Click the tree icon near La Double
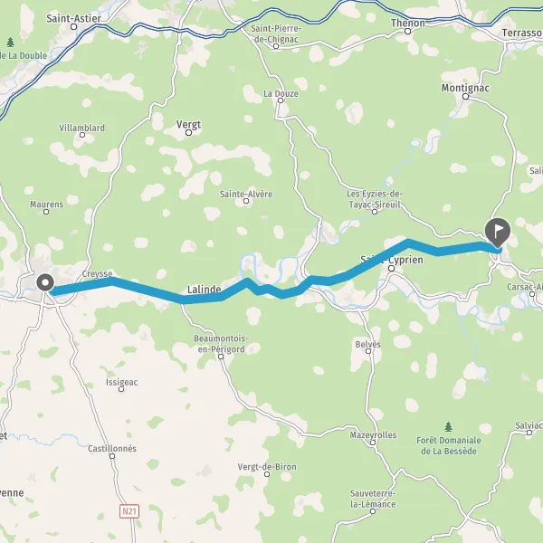This screenshot has height=543, width=543. (11, 43)
